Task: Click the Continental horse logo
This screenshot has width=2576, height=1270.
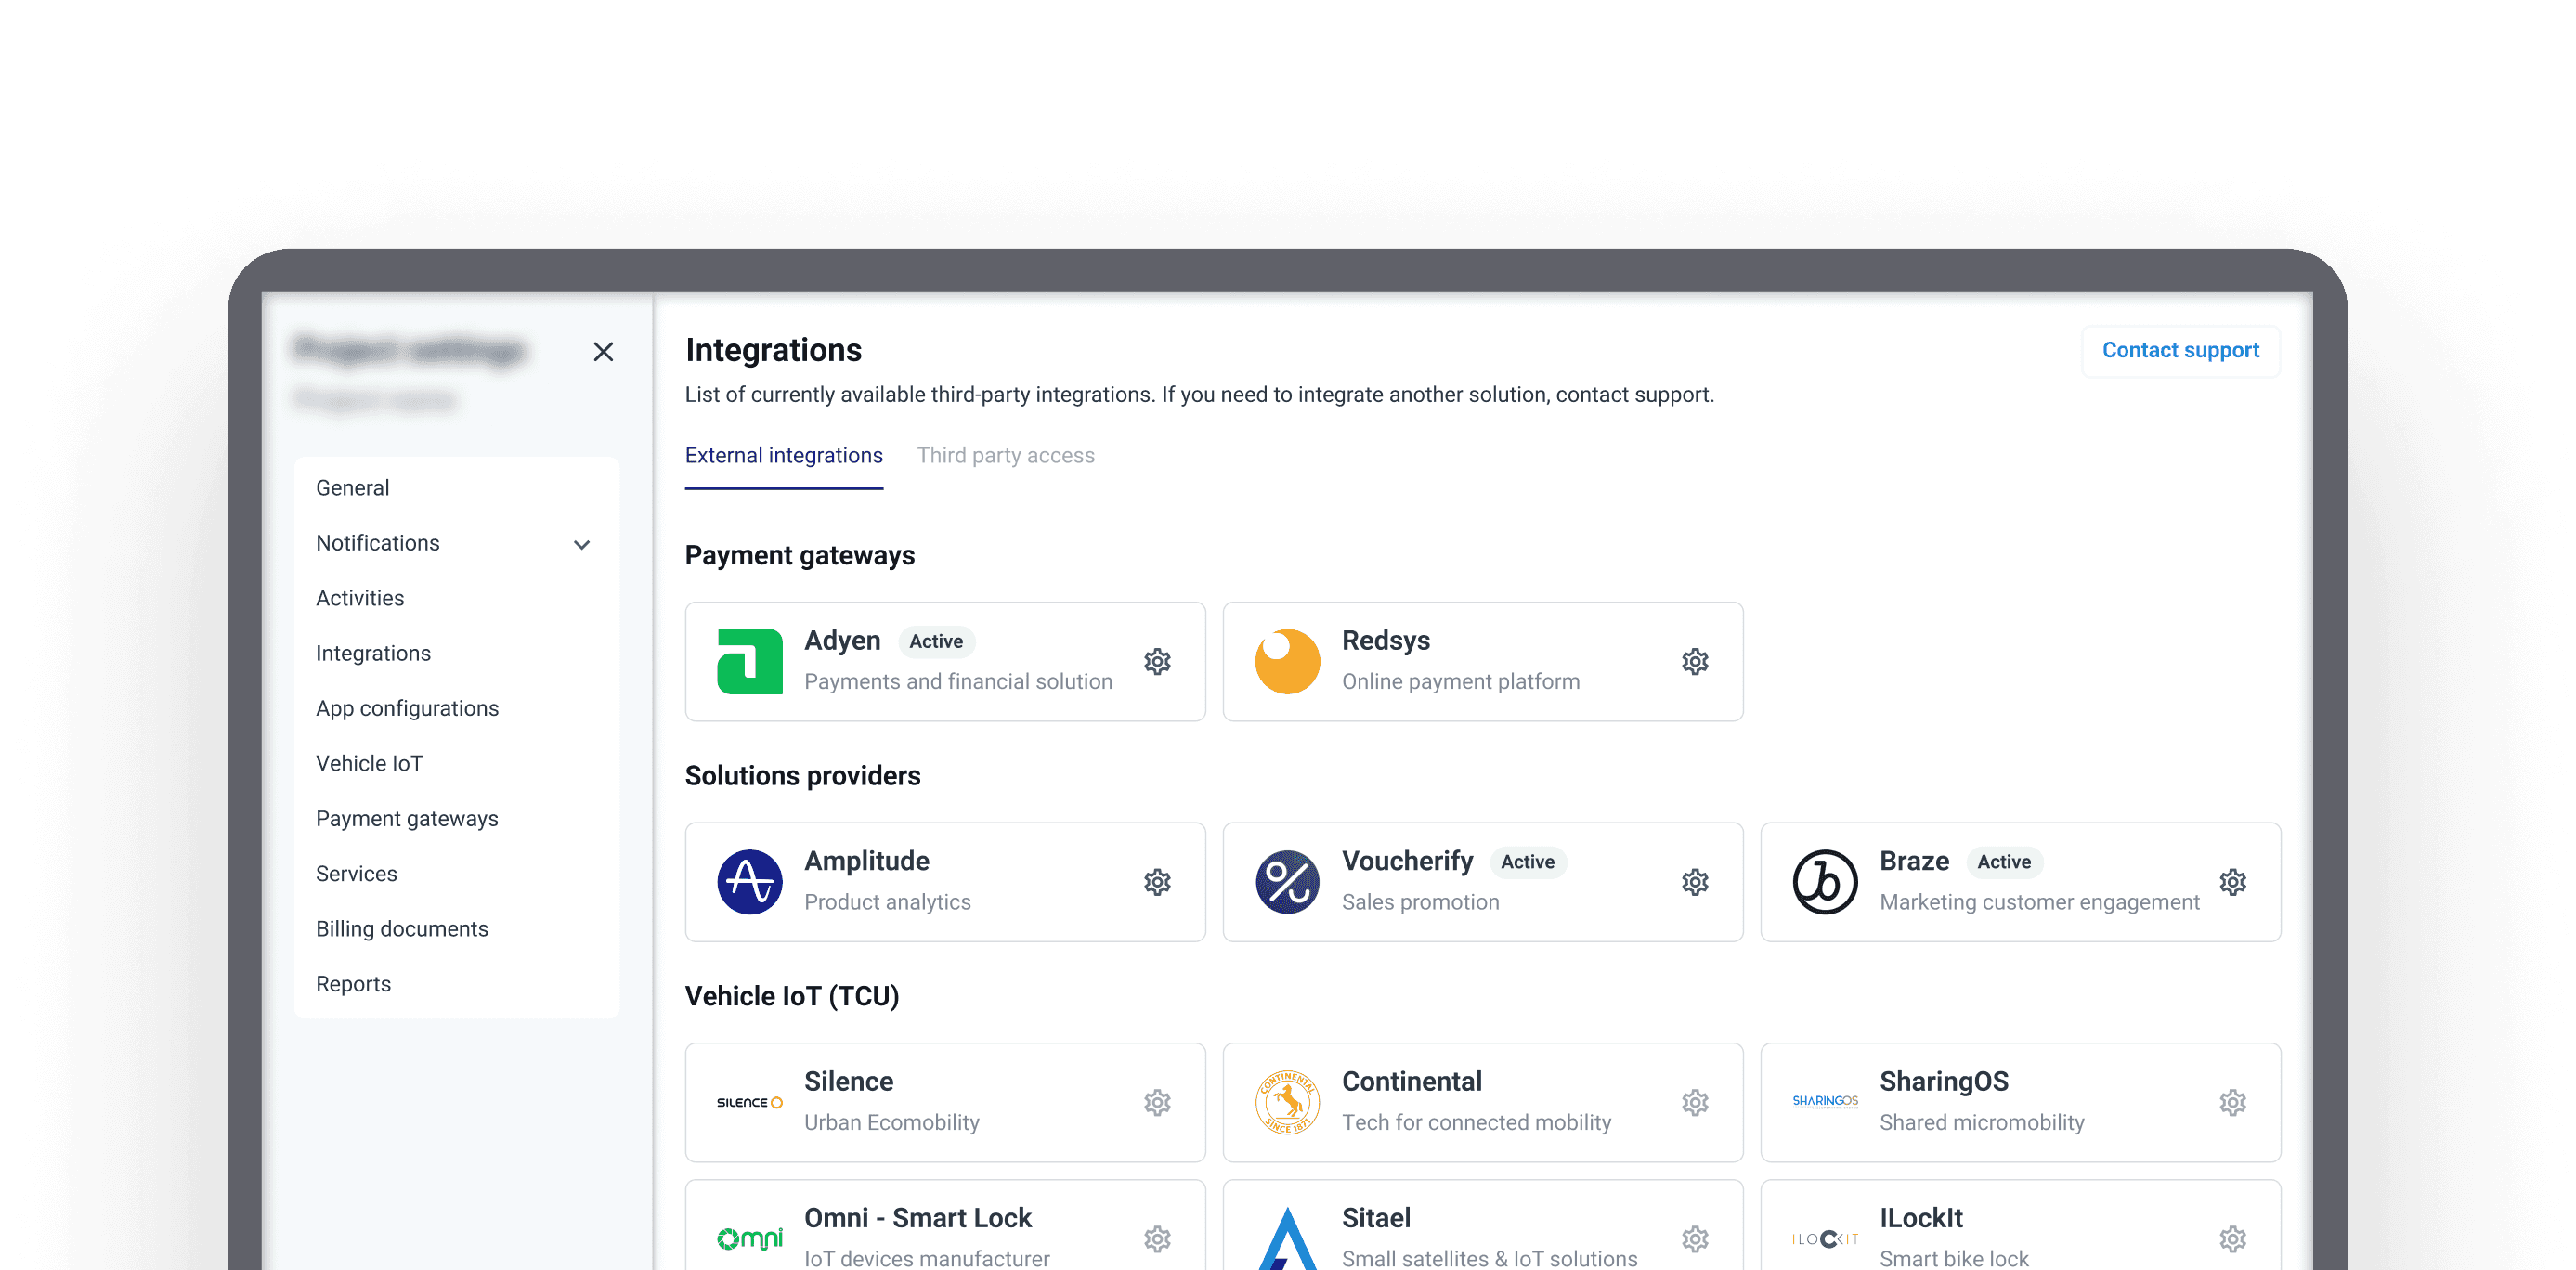Action: pyautogui.click(x=1287, y=1103)
